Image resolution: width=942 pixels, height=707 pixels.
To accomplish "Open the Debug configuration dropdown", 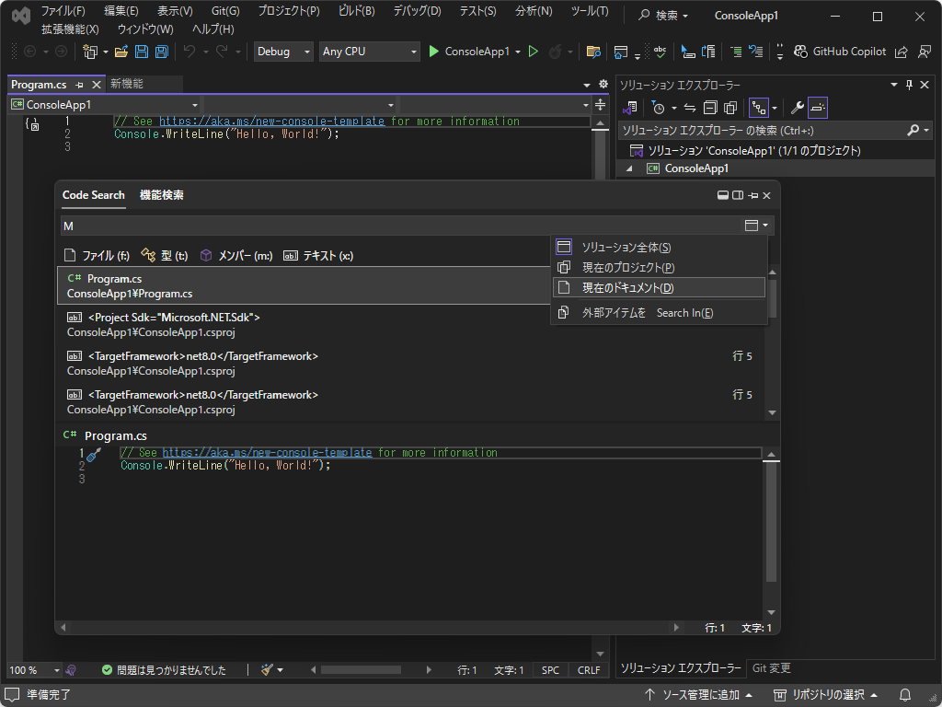I will click(282, 52).
